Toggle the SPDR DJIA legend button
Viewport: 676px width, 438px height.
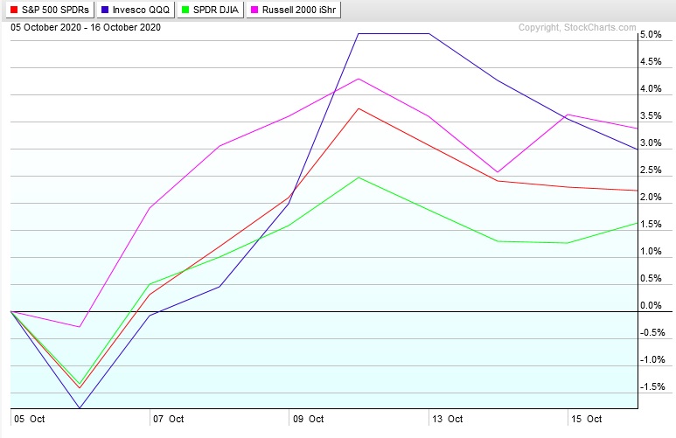click(211, 10)
